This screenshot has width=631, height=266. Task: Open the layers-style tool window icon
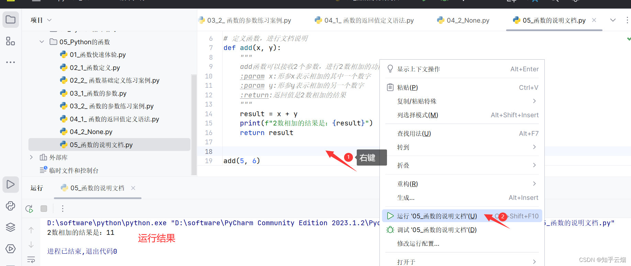click(11, 227)
